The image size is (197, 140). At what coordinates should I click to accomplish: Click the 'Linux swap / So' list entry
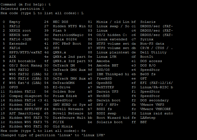(113, 26)
